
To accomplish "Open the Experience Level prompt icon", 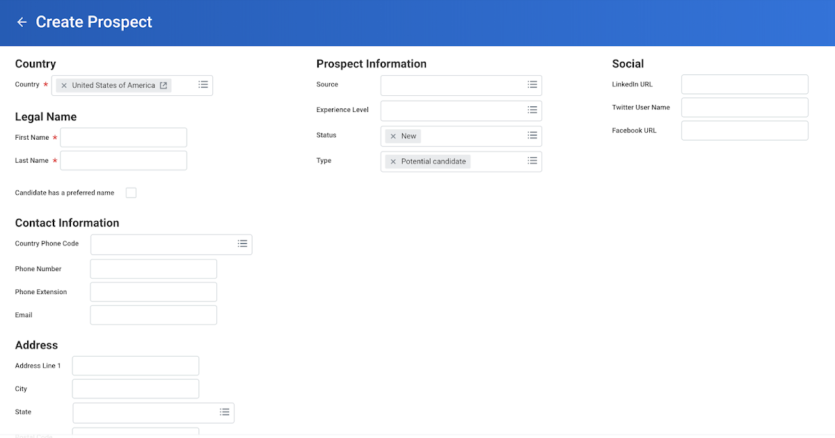I will (x=532, y=110).
